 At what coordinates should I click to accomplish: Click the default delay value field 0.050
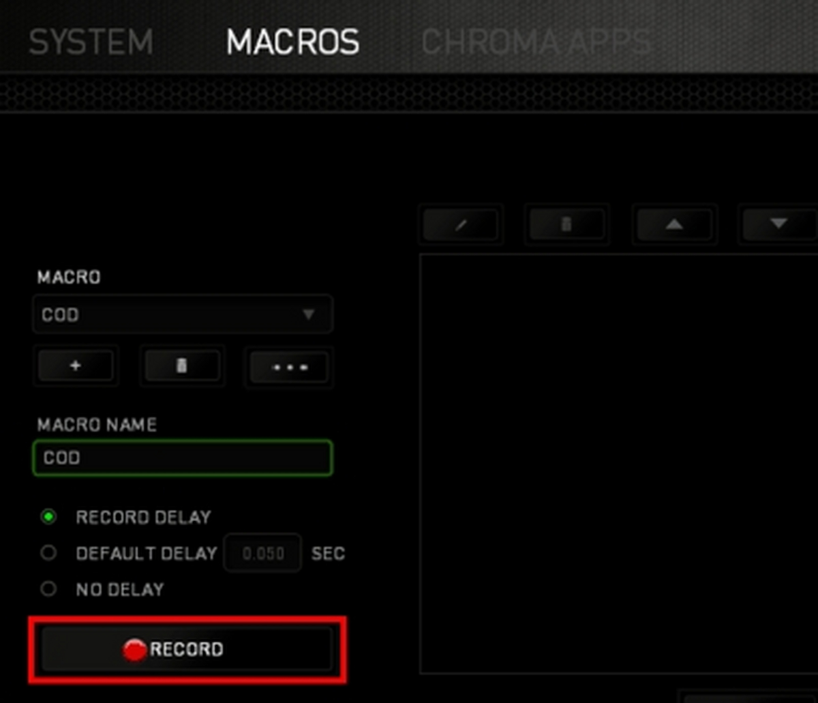click(263, 553)
